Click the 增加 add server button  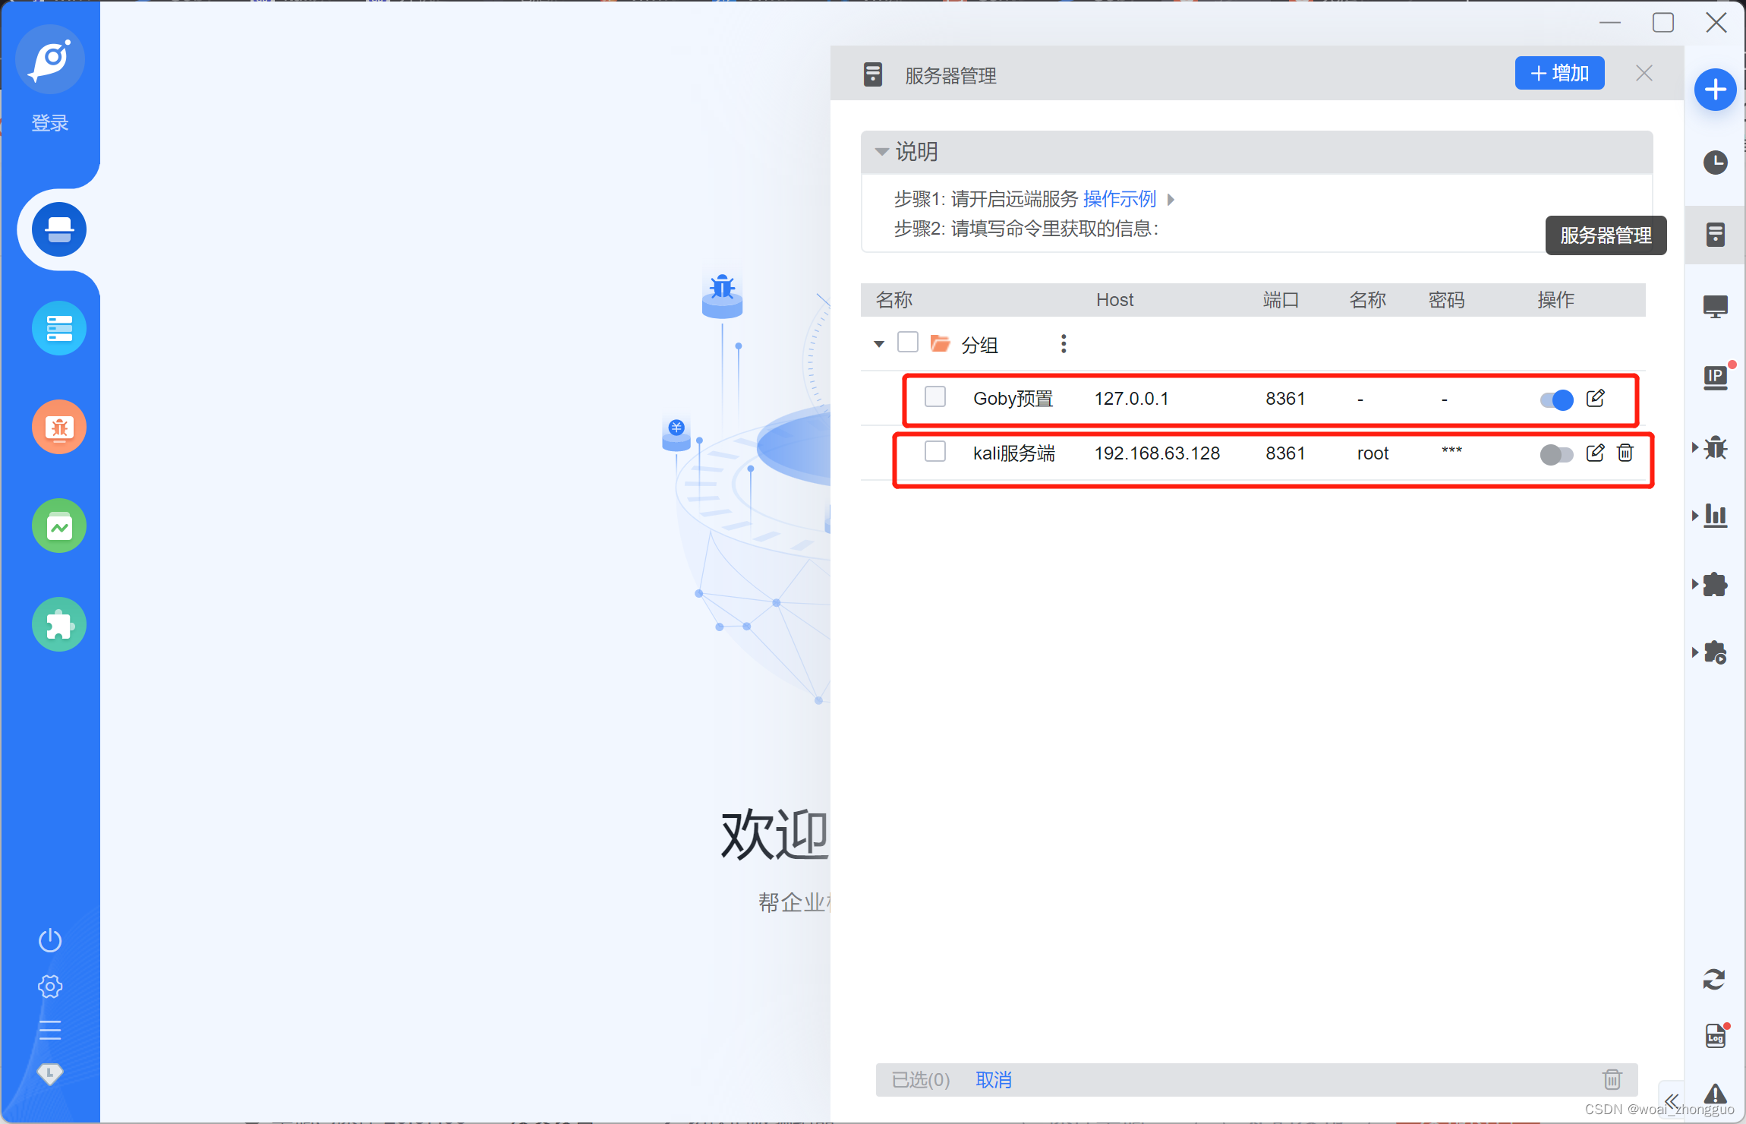click(1559, 74)
